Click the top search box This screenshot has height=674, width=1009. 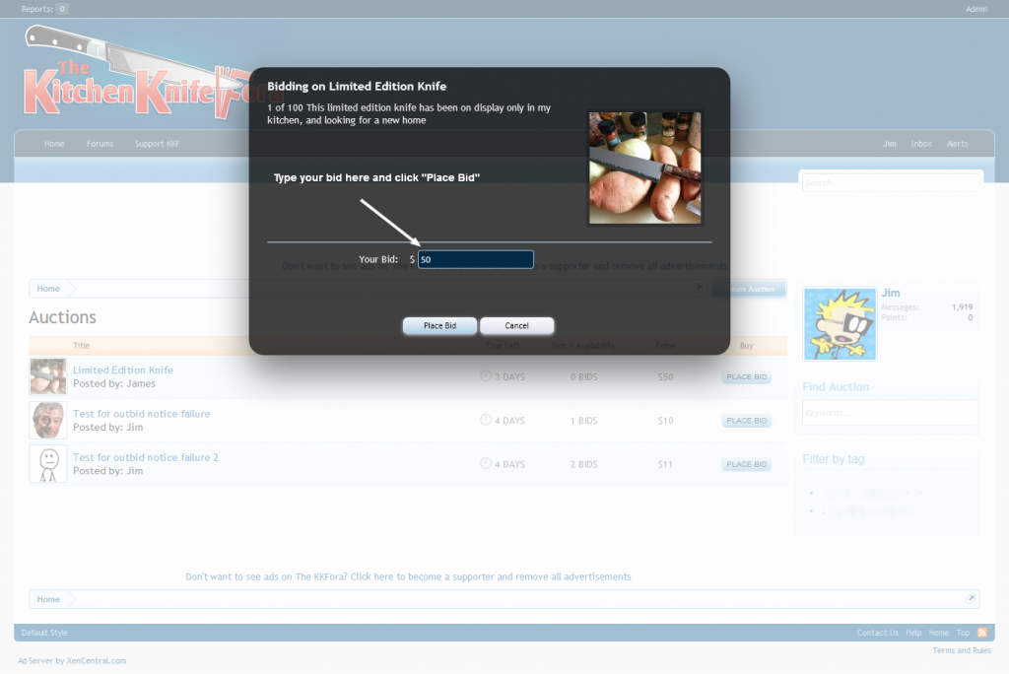891,183
